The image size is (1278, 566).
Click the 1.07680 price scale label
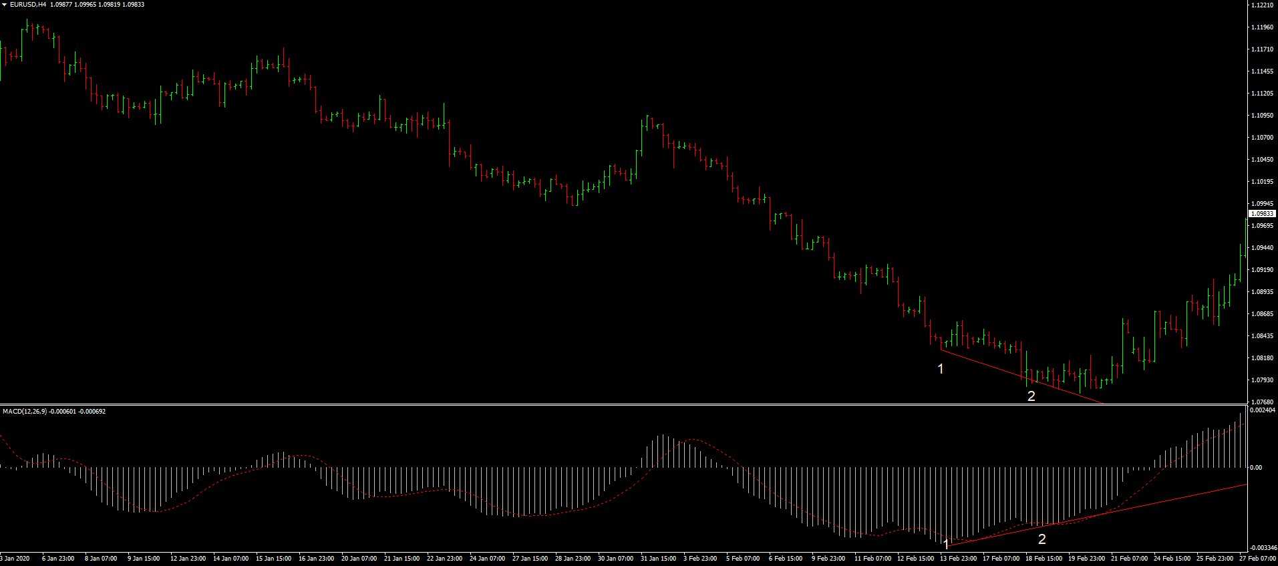click(x=1262, y=402)
